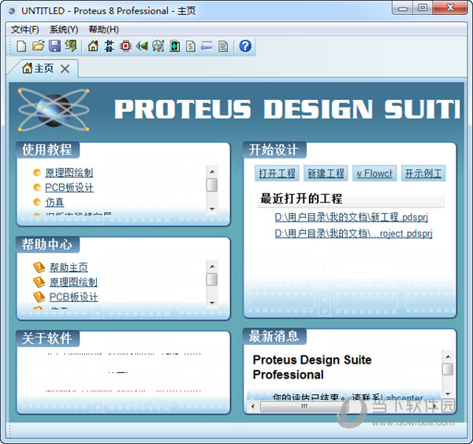The width and height of the screenshot is (473, 444).
Task: Open the 帮助(H) menu
Action: point(103,30)
